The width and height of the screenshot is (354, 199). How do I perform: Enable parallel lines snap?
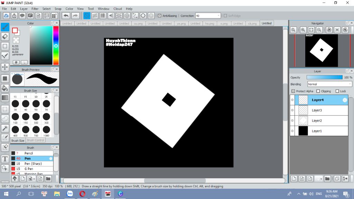point(95,16)
